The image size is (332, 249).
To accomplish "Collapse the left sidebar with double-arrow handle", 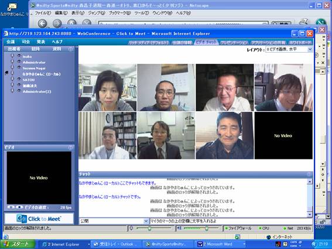I will pos(77,47).
